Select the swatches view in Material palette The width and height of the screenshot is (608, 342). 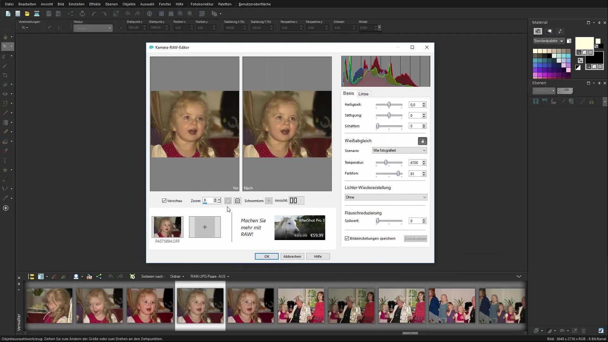pos(538,31)
